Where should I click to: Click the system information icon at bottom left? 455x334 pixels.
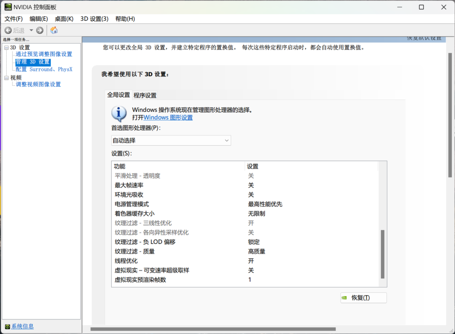click(7, 326)
